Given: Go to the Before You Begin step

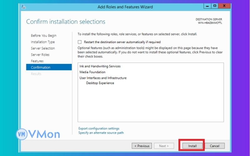Looking at the screenshot, I should [x=43, y=36].
